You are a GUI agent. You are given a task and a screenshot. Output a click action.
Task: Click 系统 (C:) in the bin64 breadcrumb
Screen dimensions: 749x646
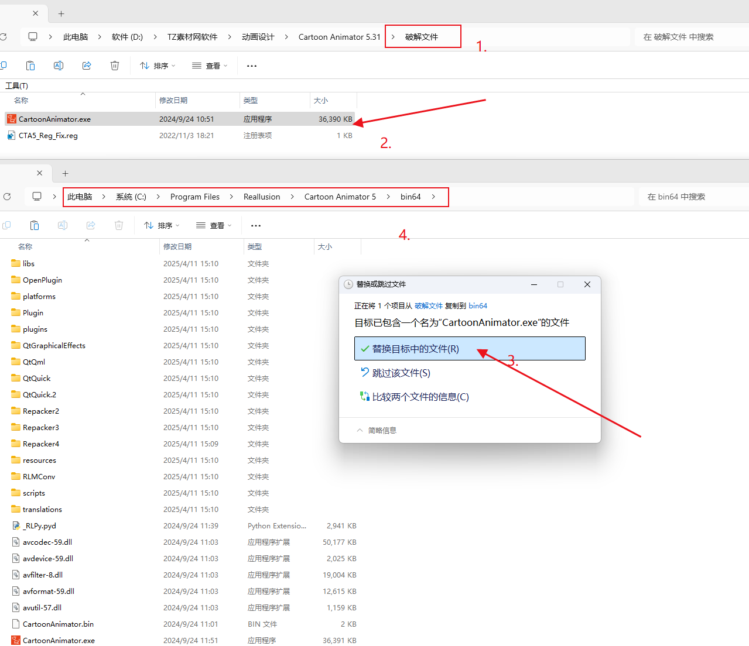[131, 197]
